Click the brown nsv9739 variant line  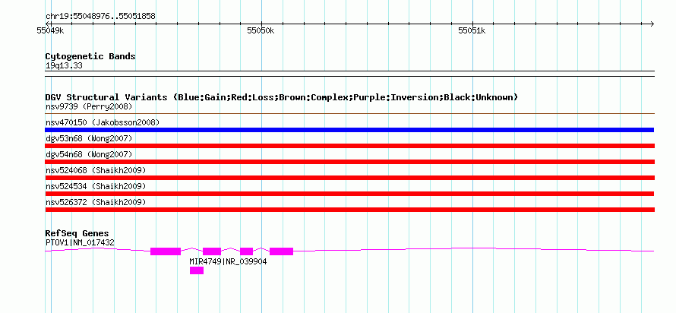point(349,114)
